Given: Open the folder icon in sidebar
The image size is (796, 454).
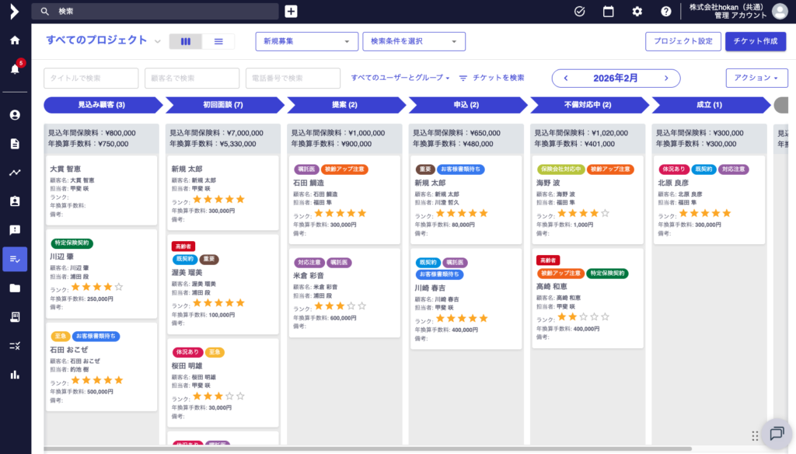Looking at the screenshot, I should (x=15, y=288).
